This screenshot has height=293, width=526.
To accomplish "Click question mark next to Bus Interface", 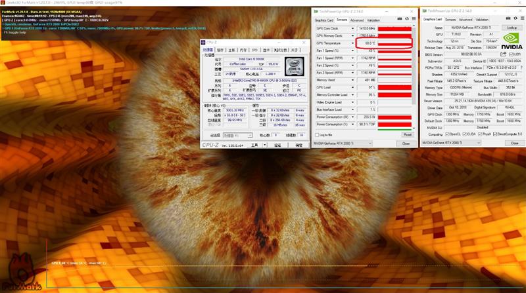I will pos(521,68).
